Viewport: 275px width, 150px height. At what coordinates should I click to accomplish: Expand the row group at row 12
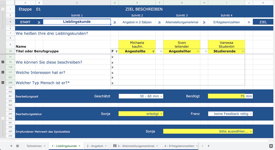coord(3,62)
